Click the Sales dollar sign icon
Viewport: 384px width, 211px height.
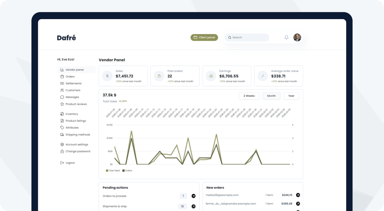[107, 76]
